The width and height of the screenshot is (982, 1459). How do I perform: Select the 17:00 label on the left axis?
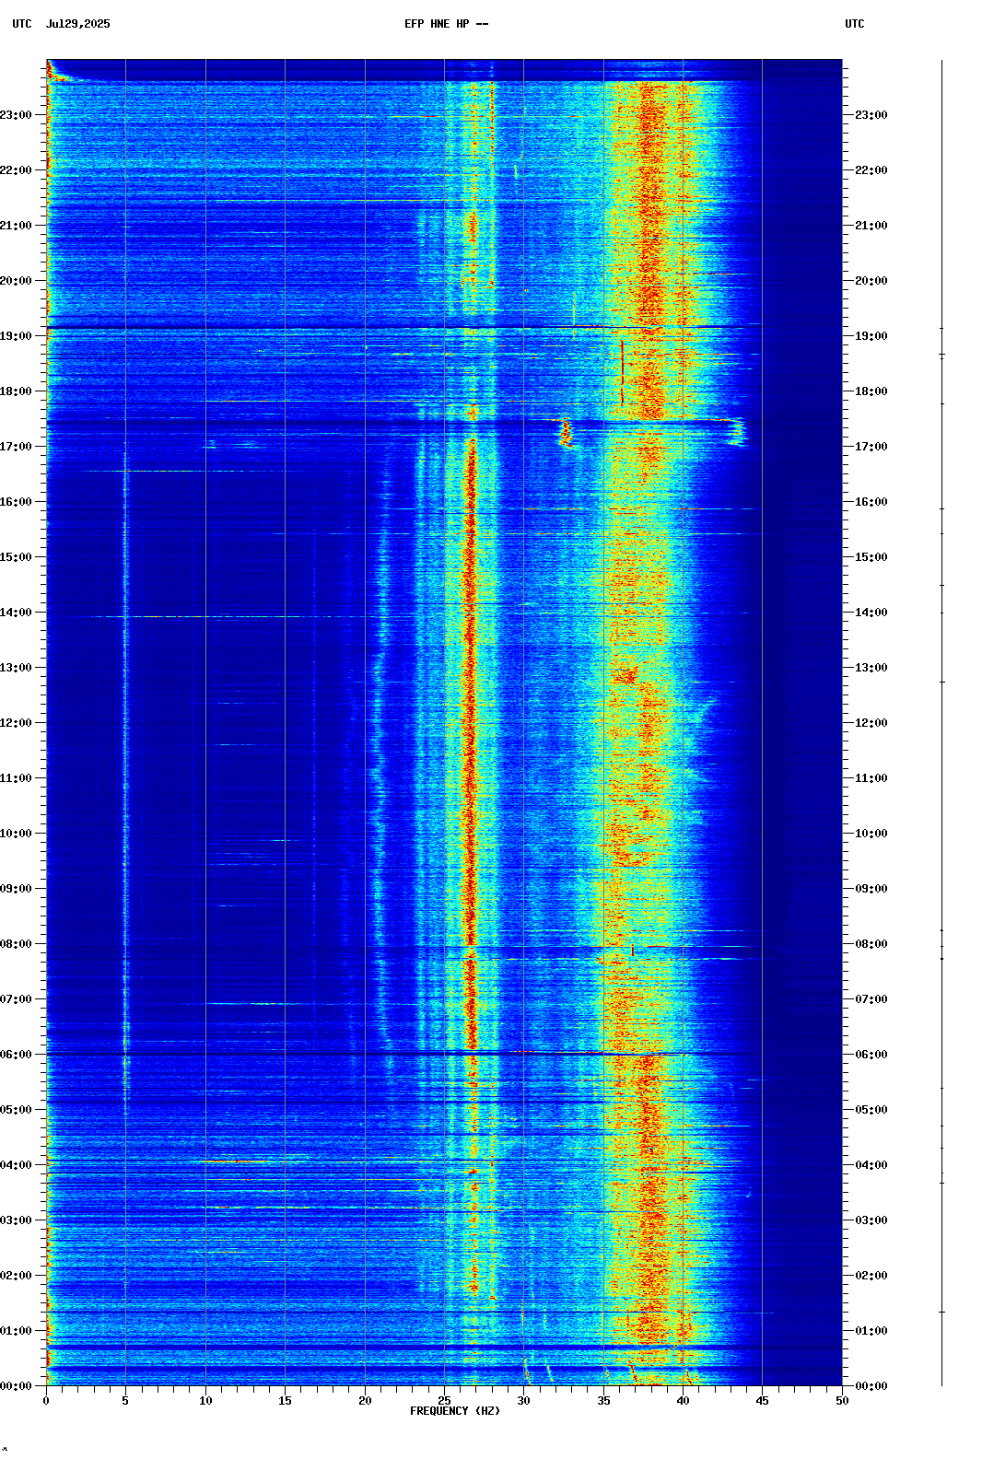tap(16, 447)
